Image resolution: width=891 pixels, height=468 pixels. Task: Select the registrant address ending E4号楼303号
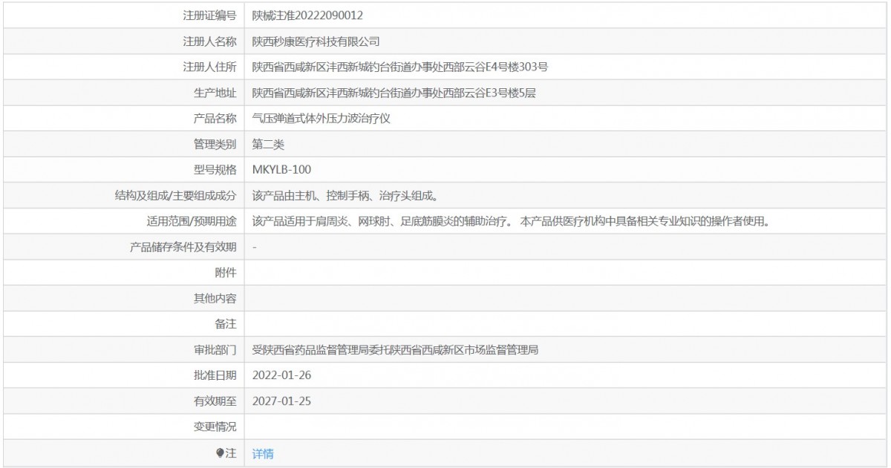[x=400, y=67]
